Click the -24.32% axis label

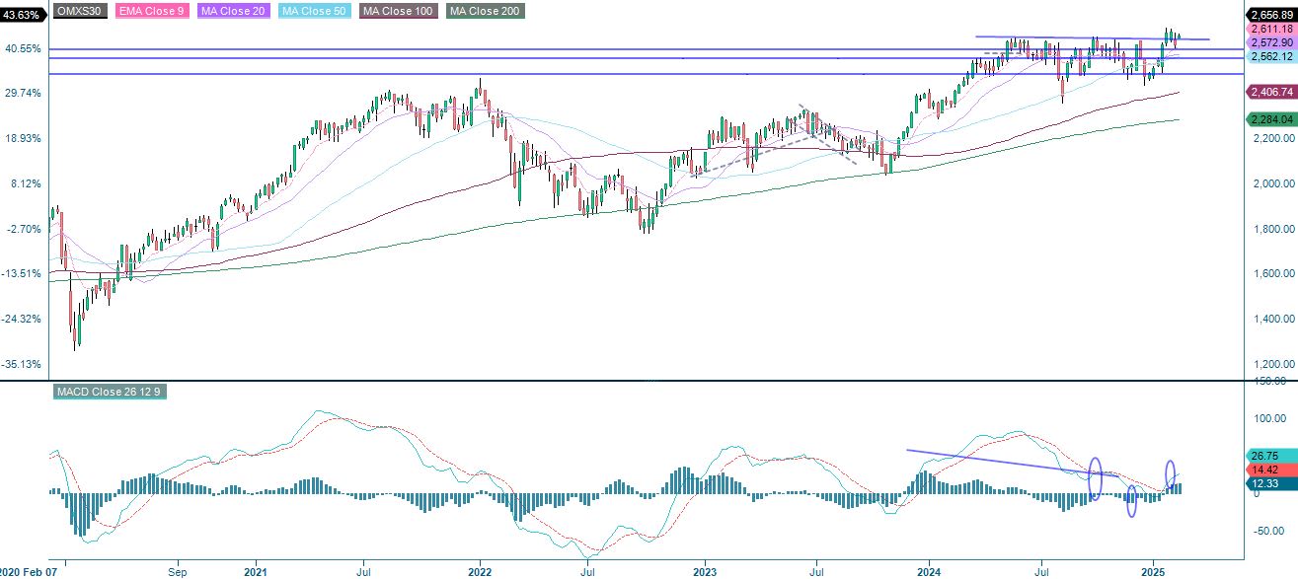[x=22, y=319]
